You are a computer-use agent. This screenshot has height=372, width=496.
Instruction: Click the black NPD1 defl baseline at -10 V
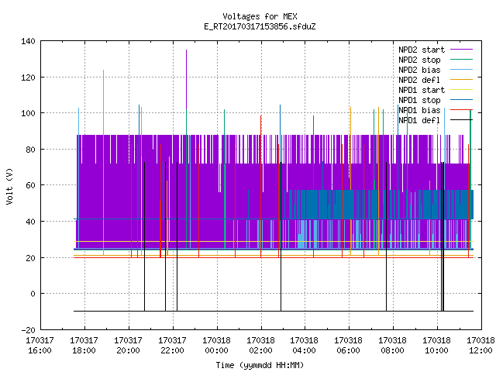pos(274,312)
